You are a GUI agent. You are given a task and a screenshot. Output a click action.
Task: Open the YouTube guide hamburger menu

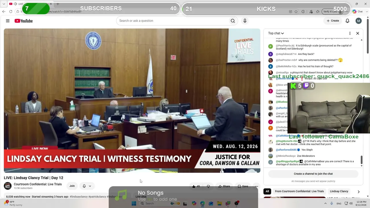[8, 21]
